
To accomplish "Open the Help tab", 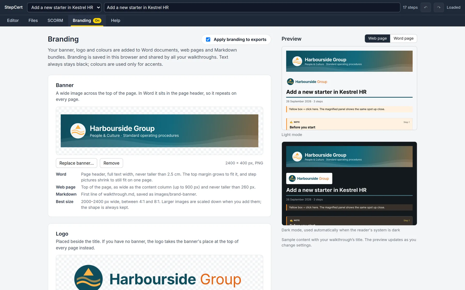I will point(115,21).
